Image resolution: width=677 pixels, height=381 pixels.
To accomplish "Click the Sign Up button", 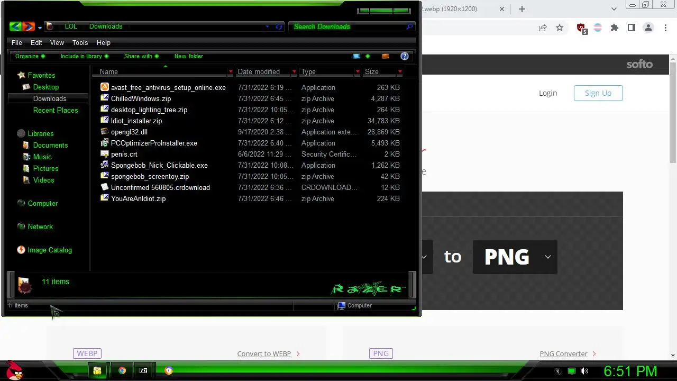I will click(598, 93).
